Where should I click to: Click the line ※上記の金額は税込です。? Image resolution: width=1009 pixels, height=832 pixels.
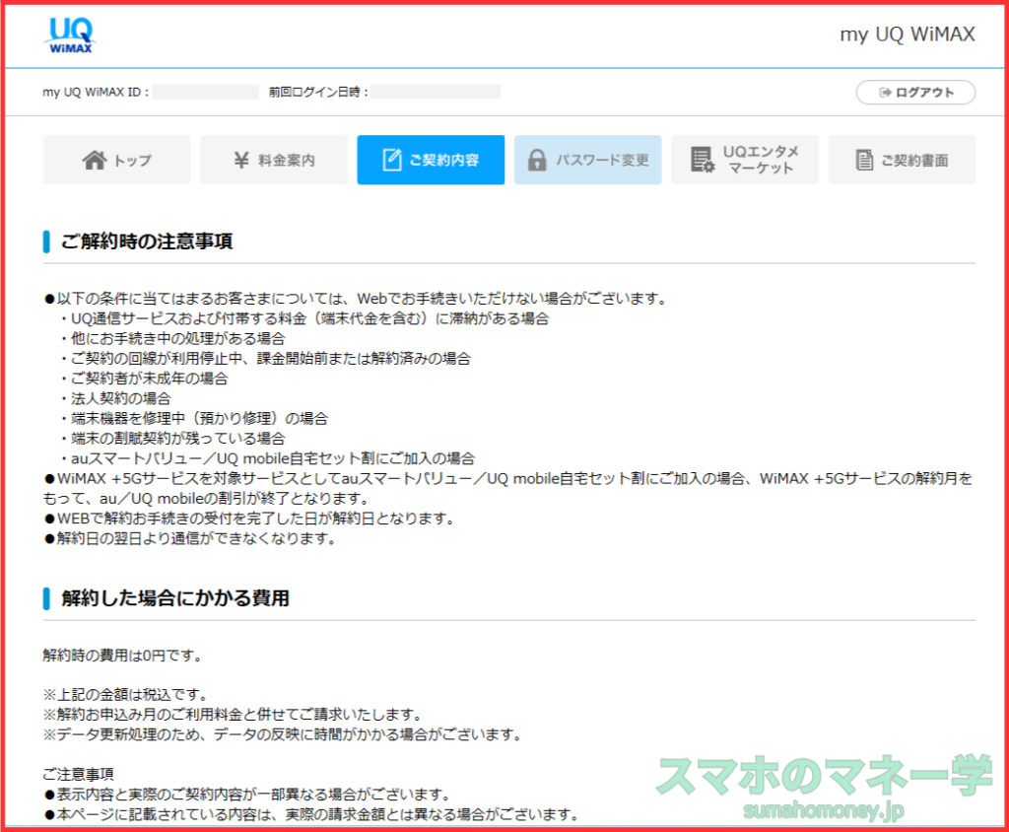coord(126,695)
